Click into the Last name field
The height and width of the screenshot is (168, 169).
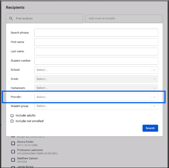pos(96,51)
